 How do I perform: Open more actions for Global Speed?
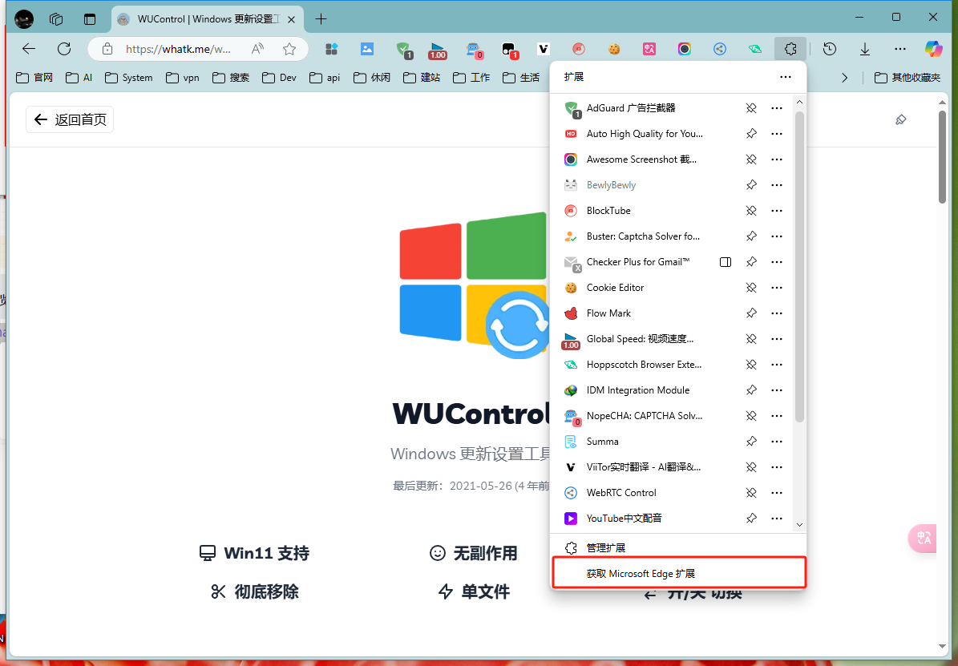tap(777, 339)
